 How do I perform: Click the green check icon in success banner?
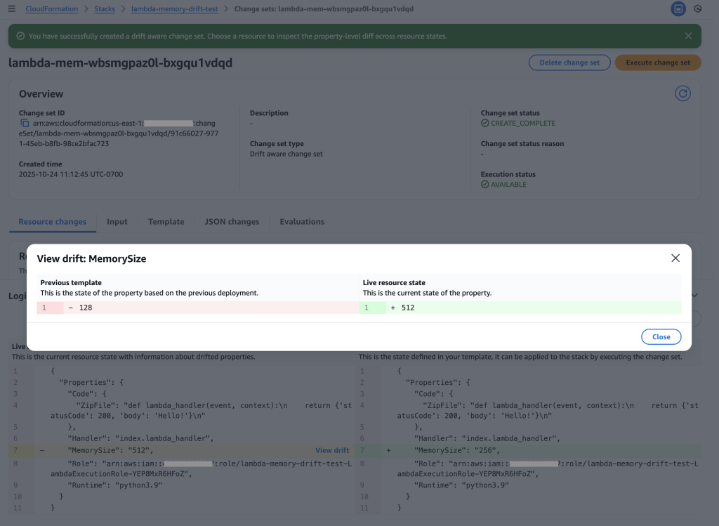20,36
